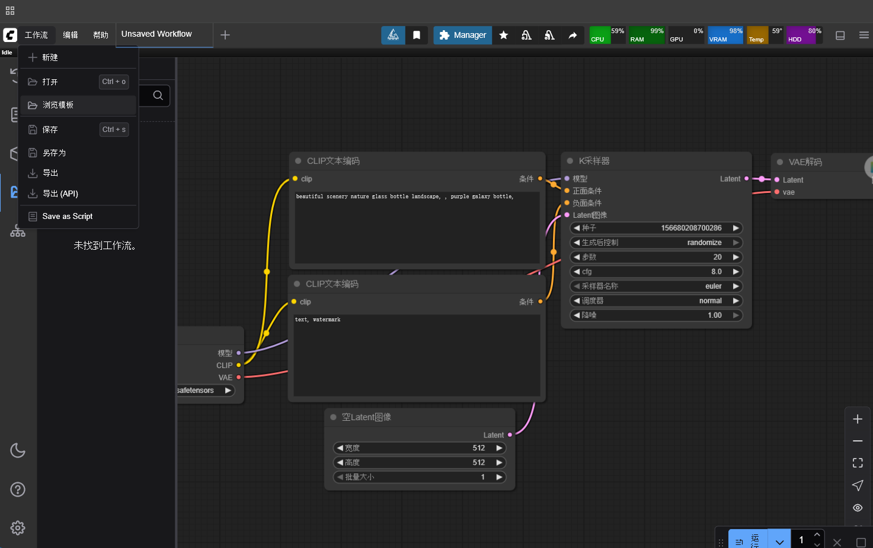873x548 pixels.
Task: Open the 调度器 normal dropdown
Action: pyautogui.click(x=656, y=301)
